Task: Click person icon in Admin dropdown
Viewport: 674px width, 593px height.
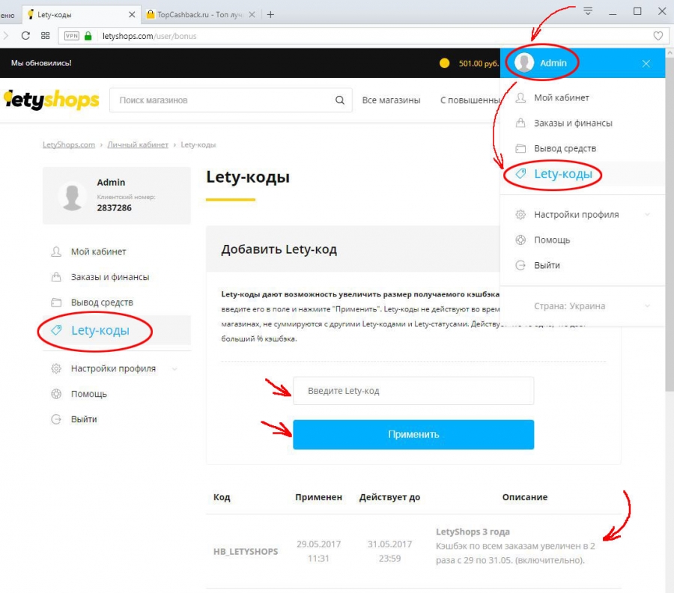Action: [x=520, y=97]
